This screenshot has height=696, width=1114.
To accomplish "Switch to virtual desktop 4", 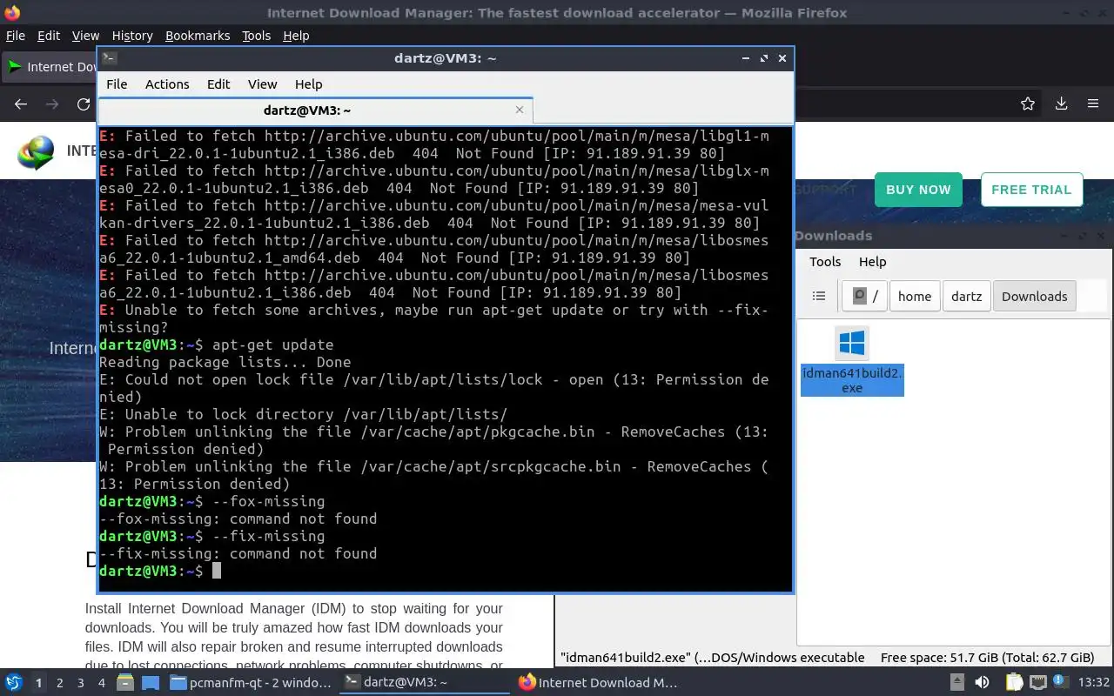I will (x=102, y=683).
